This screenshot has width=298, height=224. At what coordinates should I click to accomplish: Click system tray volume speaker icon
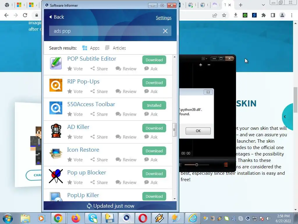click(268, 218)
